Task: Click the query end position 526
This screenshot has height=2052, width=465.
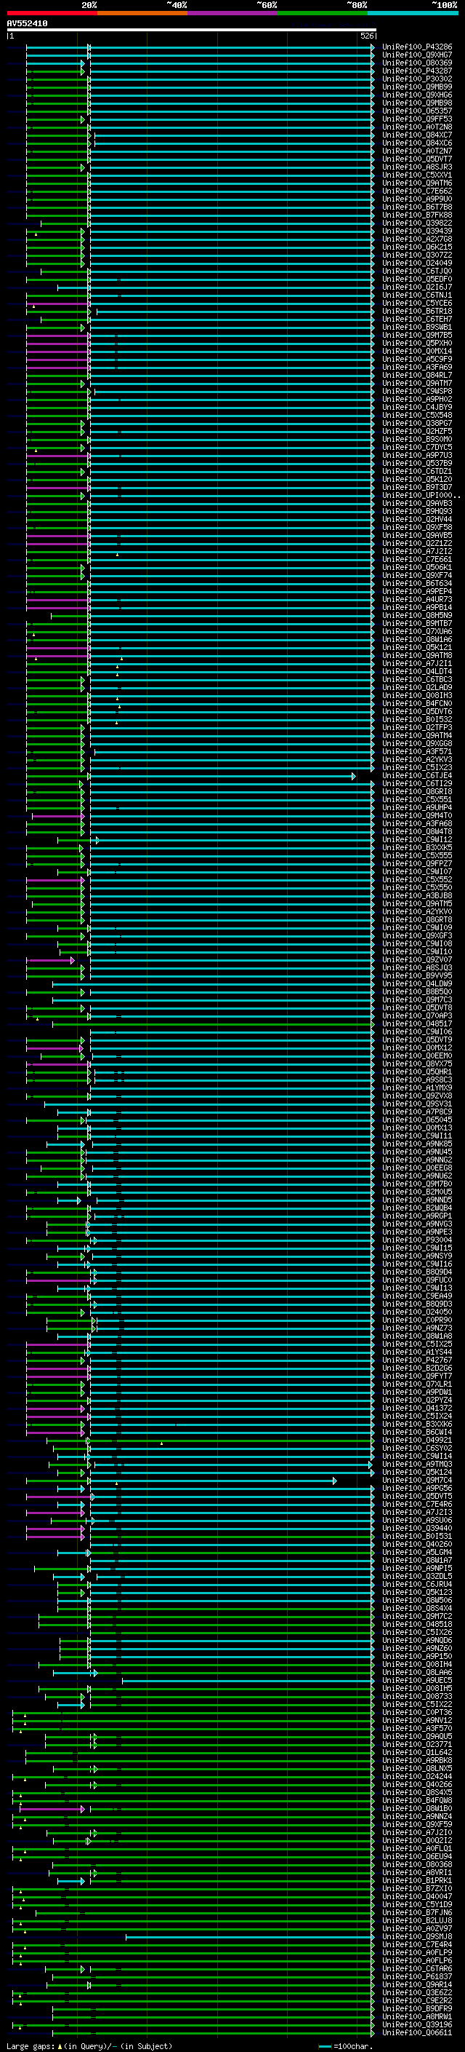Action: tap(366, 36)
